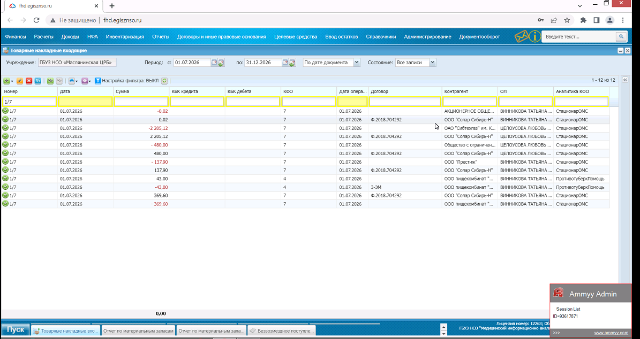
Task: Click the blue funnel filter icon
Action: [x=98, y=81]
